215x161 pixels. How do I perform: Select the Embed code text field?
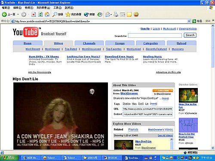(x=147, y=114)
